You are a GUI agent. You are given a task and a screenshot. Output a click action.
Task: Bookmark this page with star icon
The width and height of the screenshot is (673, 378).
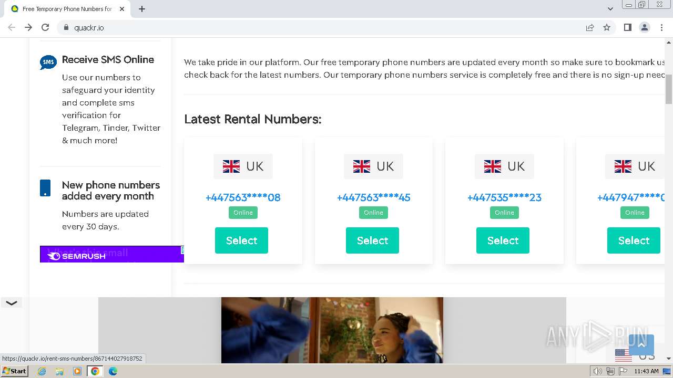(x=607, y=27)
